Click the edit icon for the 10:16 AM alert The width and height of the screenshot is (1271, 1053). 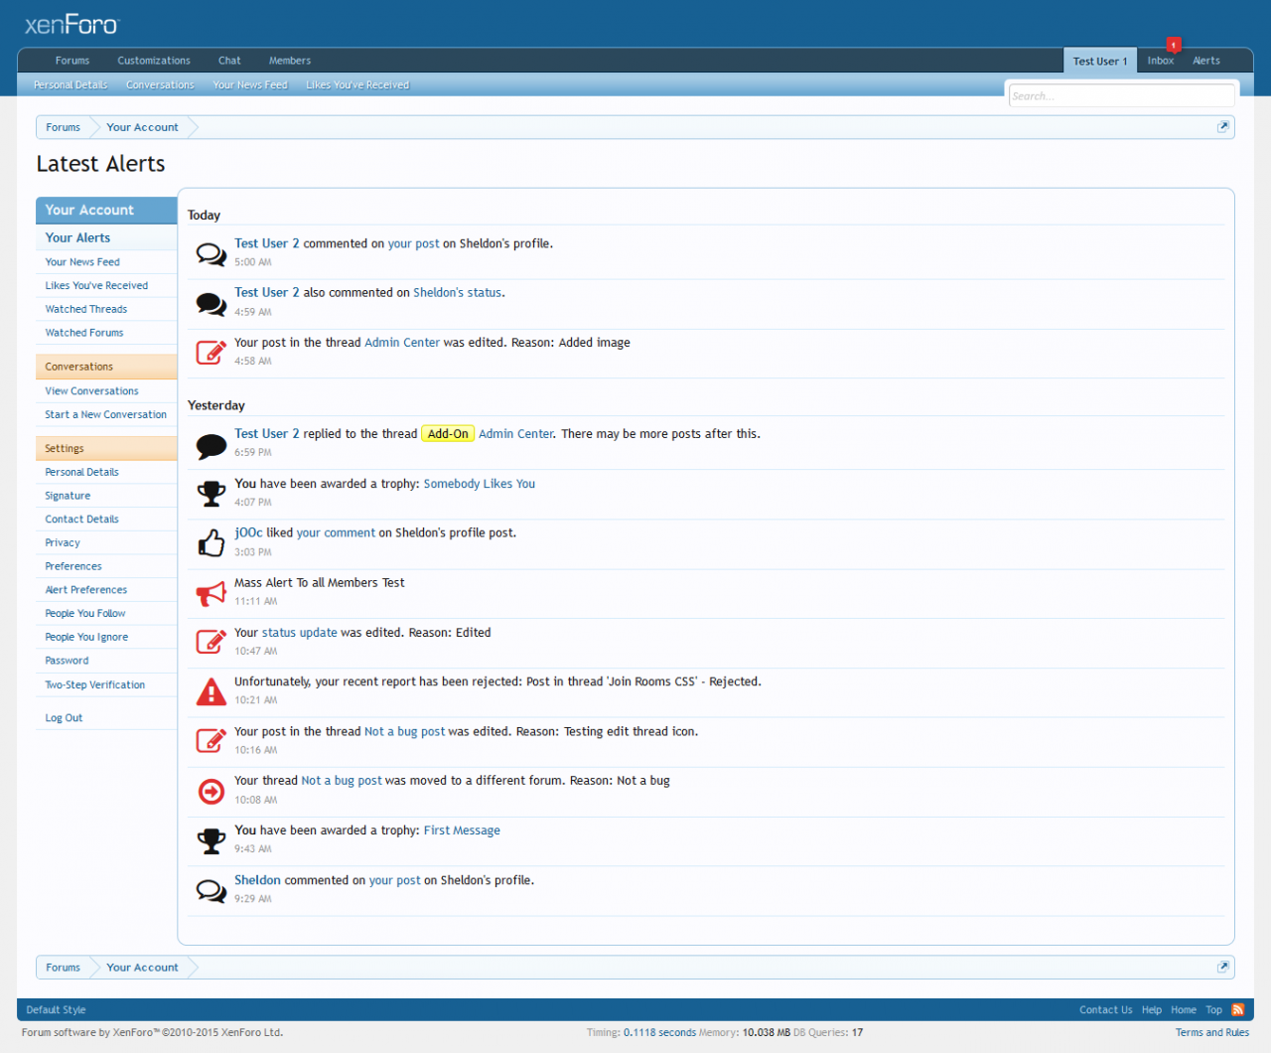pos(211,741)
